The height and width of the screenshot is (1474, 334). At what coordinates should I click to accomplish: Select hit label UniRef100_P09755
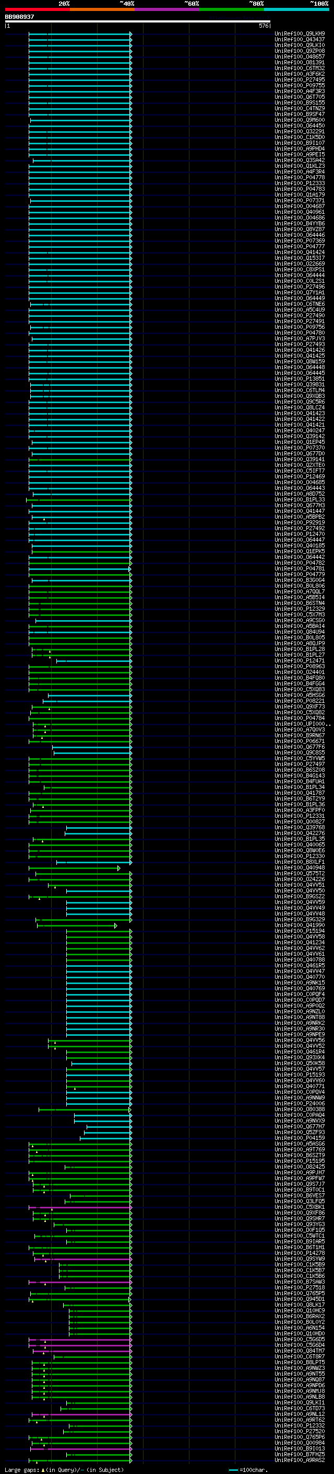tap(300, 85)
